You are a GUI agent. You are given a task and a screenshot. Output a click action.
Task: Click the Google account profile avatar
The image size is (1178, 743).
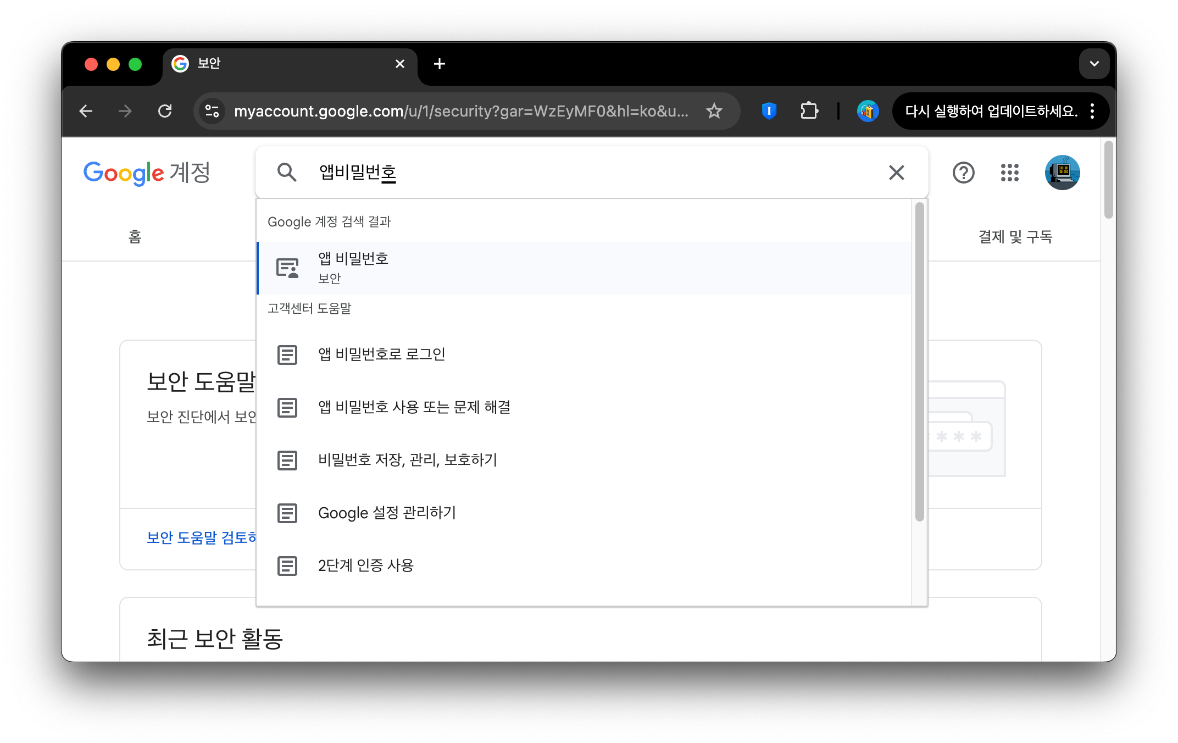[x=1062, y=173]
